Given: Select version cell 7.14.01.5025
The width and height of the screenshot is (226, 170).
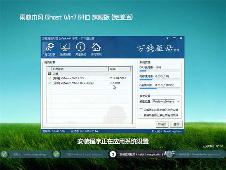Looking at the screenshot, I should click(x=118, y=78).
